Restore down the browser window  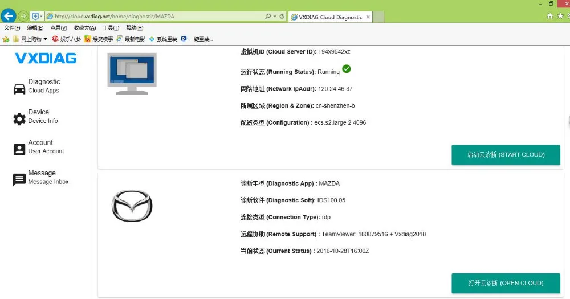pos(551,3)
